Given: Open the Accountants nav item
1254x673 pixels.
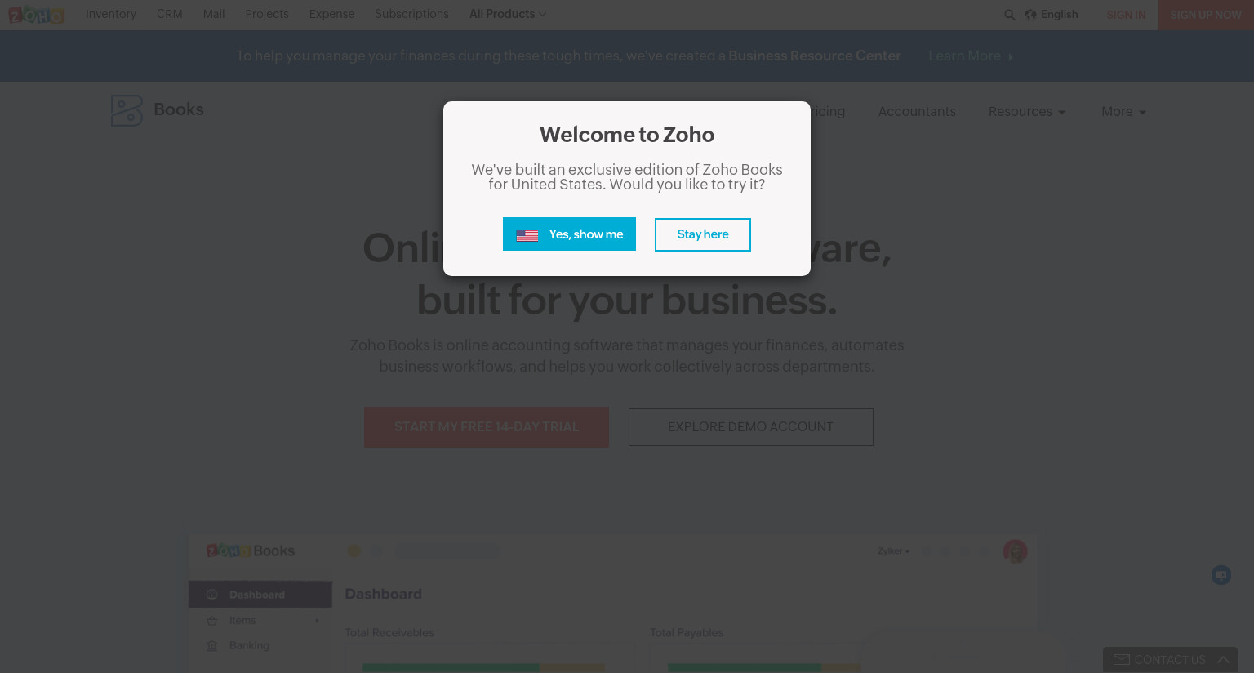Looking at the screenshot, I should pyautogui.click(x=917, y=111).
